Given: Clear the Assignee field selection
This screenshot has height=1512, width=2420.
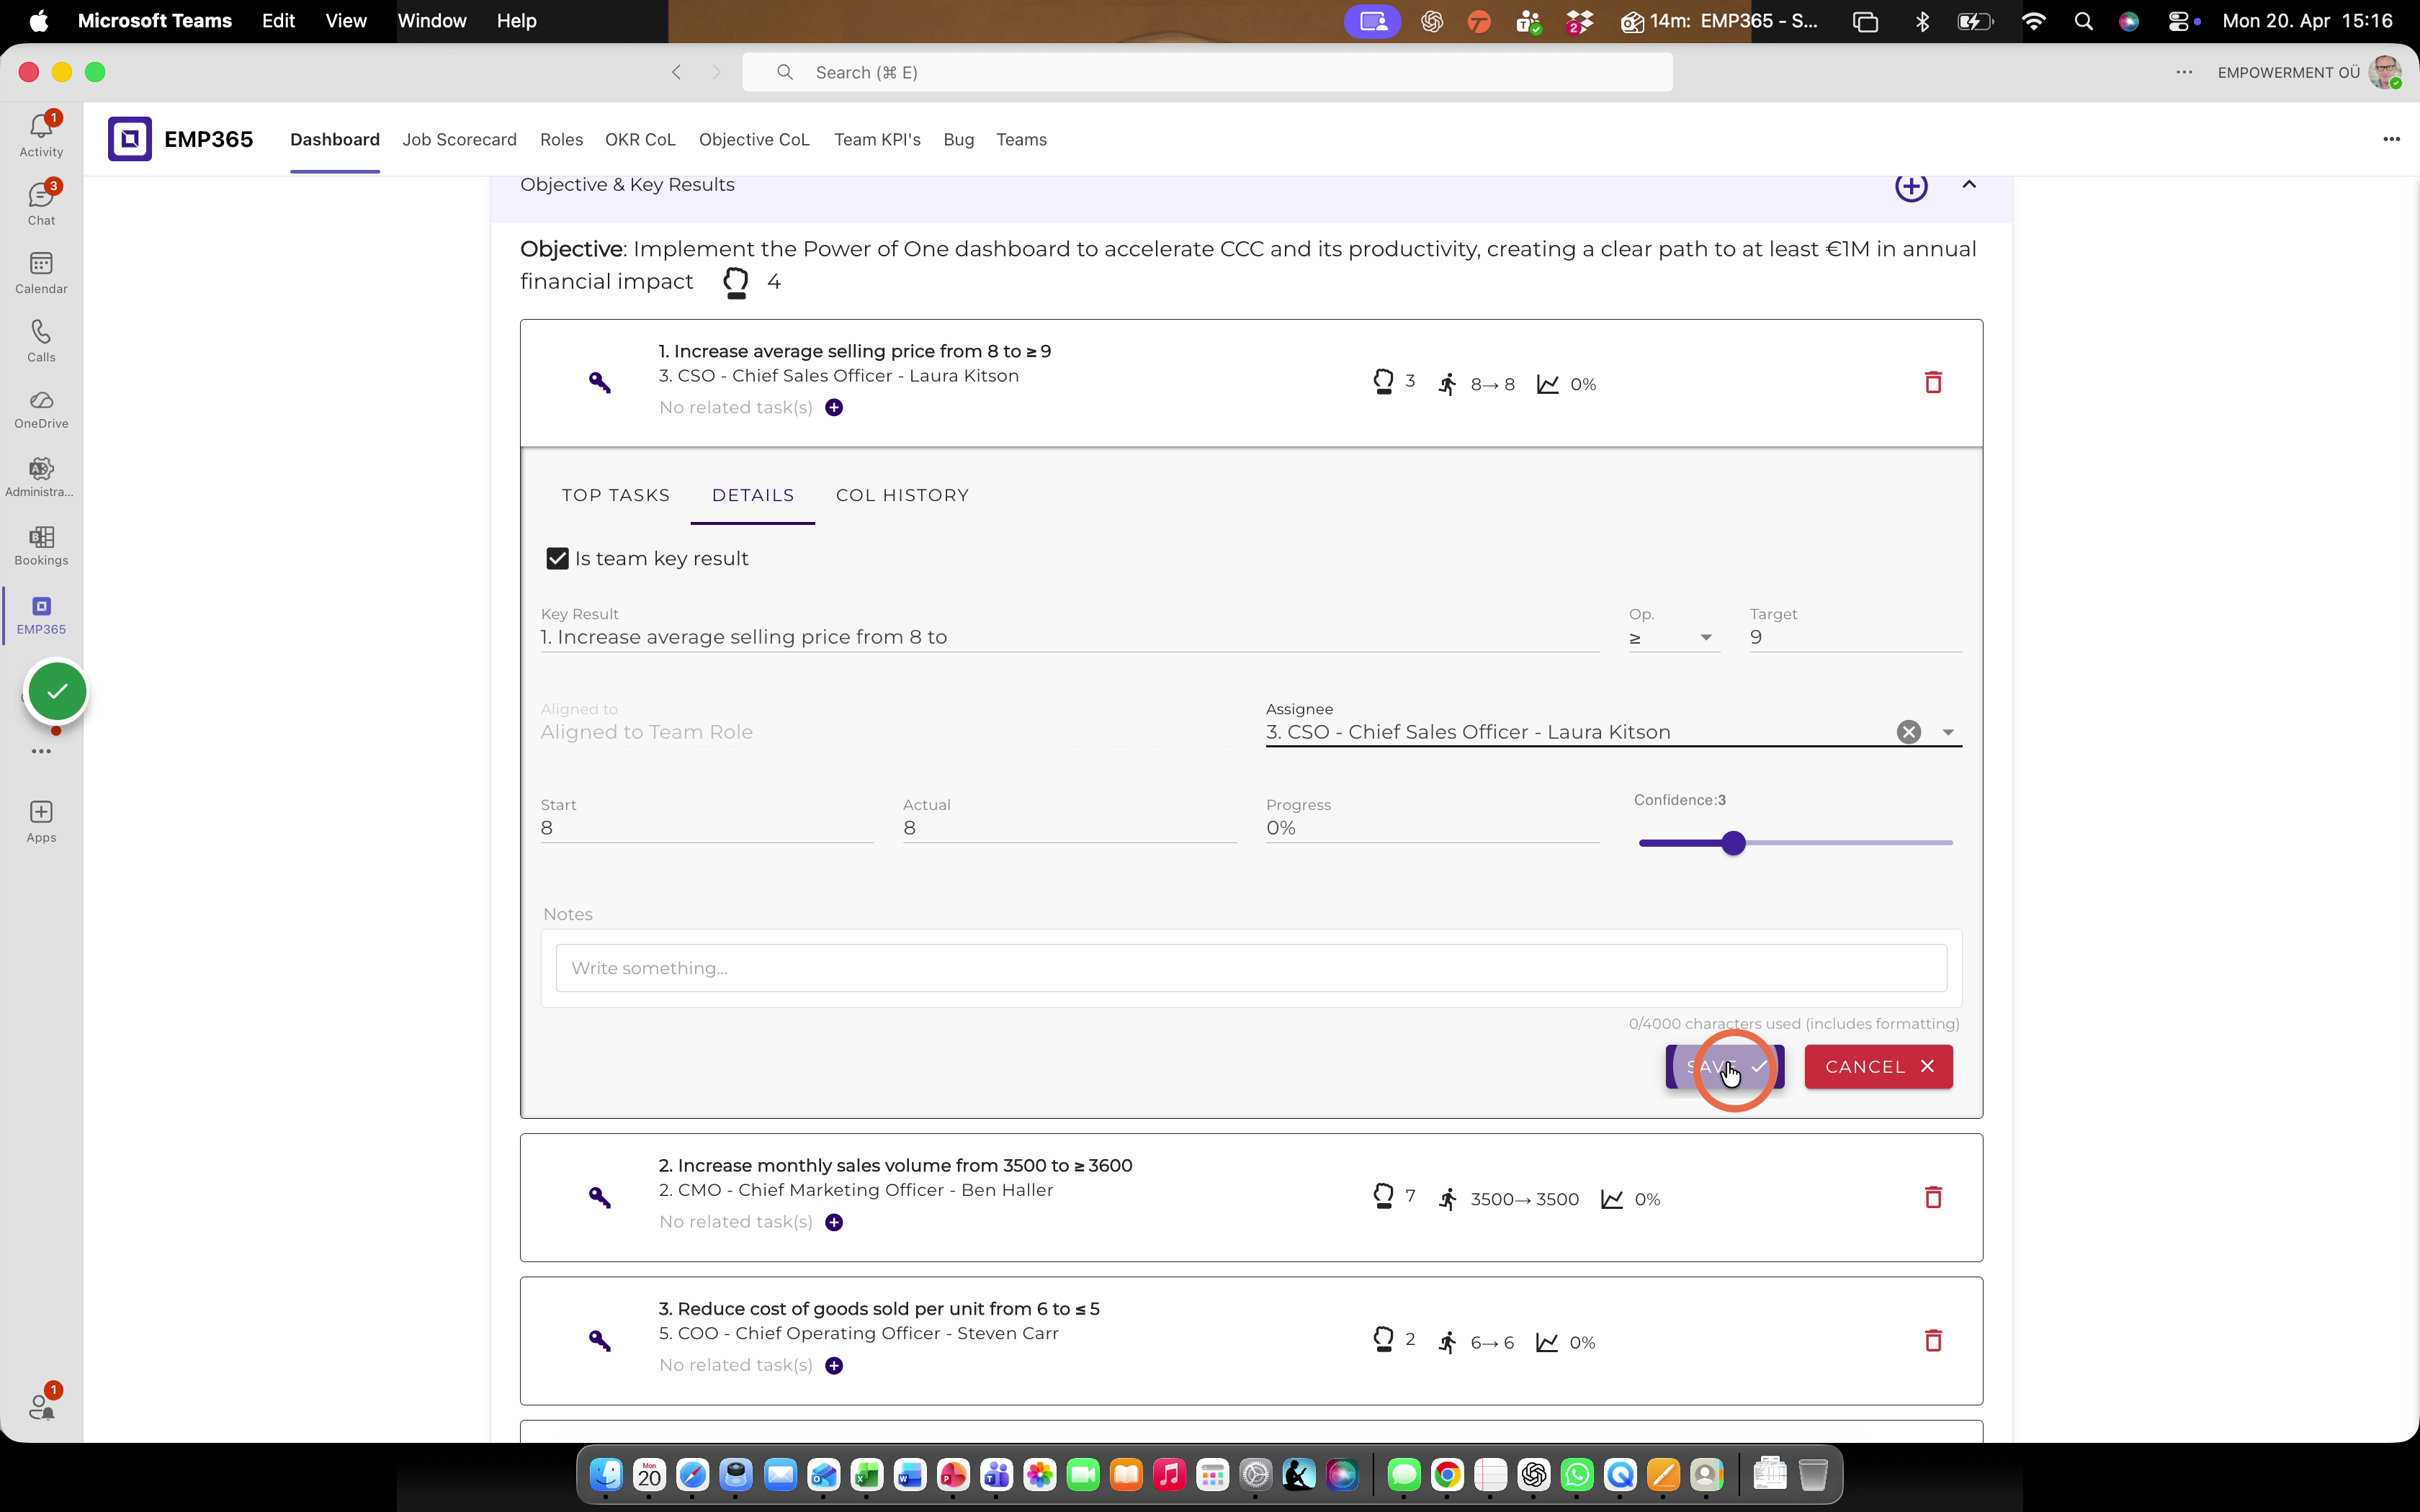Looking at the screenshot, I should [x=1909, y=732].
